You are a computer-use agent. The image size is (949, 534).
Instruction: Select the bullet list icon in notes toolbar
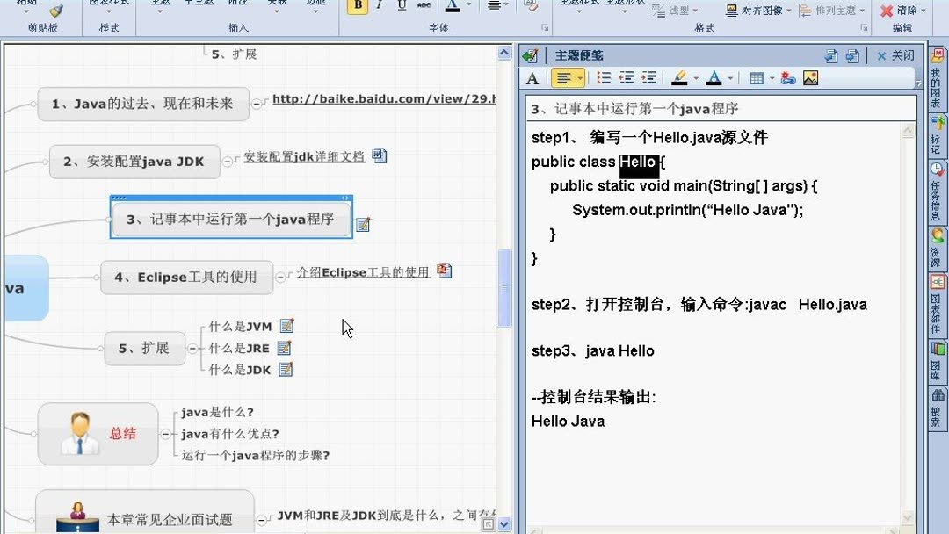tap(604, 77)
